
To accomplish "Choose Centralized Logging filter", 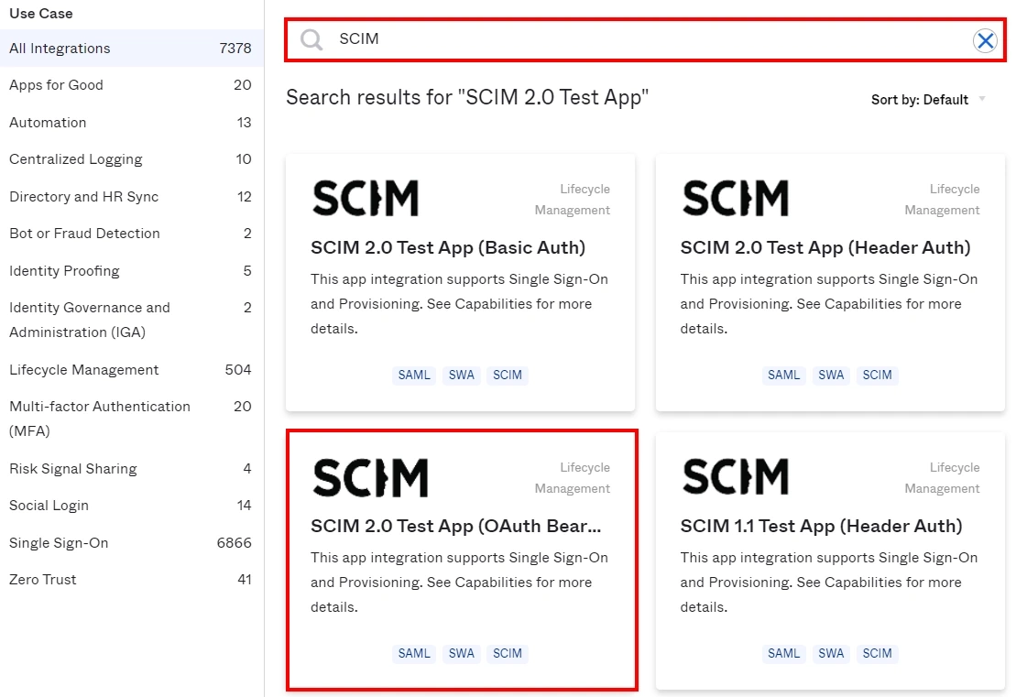I will tap(132, 159).
